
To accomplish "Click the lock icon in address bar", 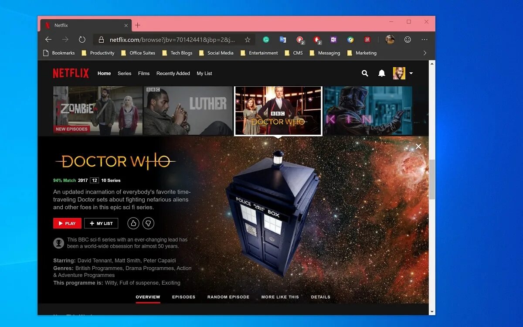I will coord(101,40).
